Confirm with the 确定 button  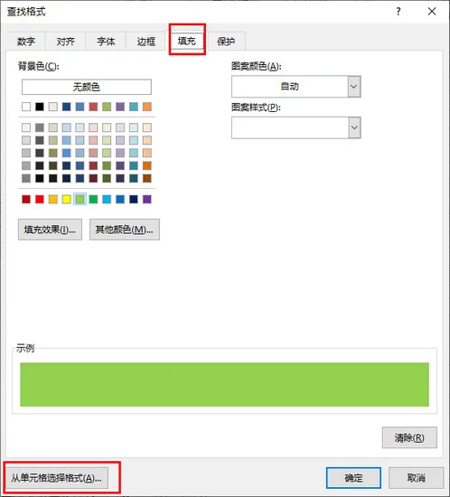click(353, 478)
